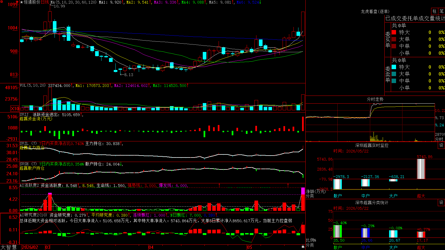Click the 03 month marker on date axis
This screenshot has width=445, height=250.
[48, 247]
